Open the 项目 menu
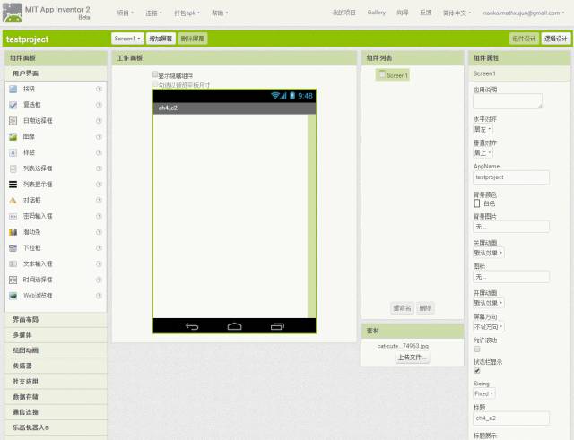 tap(126, 13)
